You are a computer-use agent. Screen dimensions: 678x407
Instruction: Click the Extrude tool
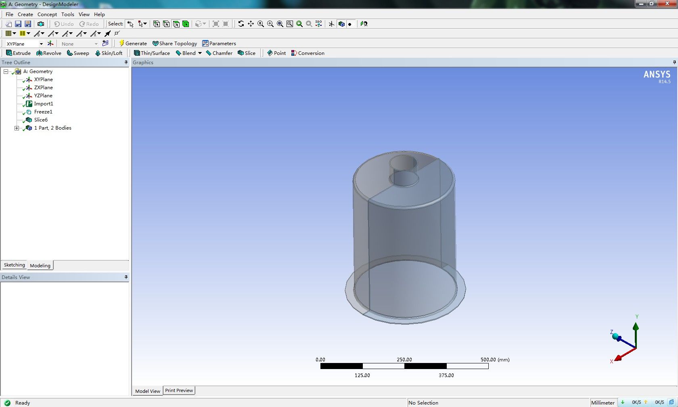pyautogui.click(x=19, y=53)
